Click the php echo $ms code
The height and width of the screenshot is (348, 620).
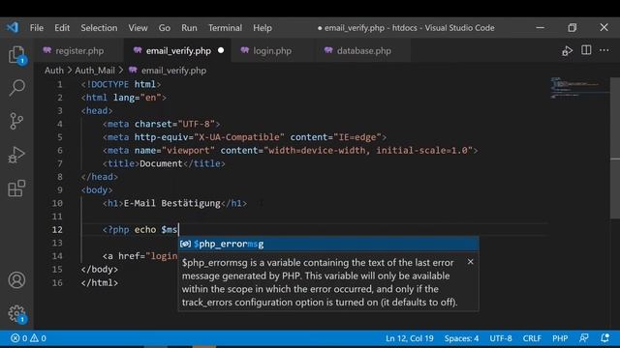(x=139, y=230)
